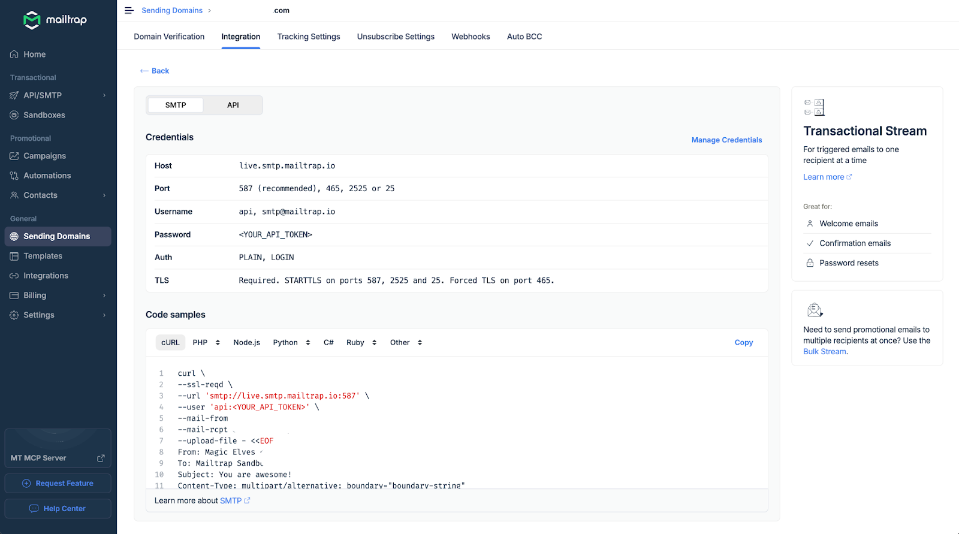This screenshot has width=959, height=534.
Task: Click the Bulk Stream envelope illustration
Action: [815, 310]
